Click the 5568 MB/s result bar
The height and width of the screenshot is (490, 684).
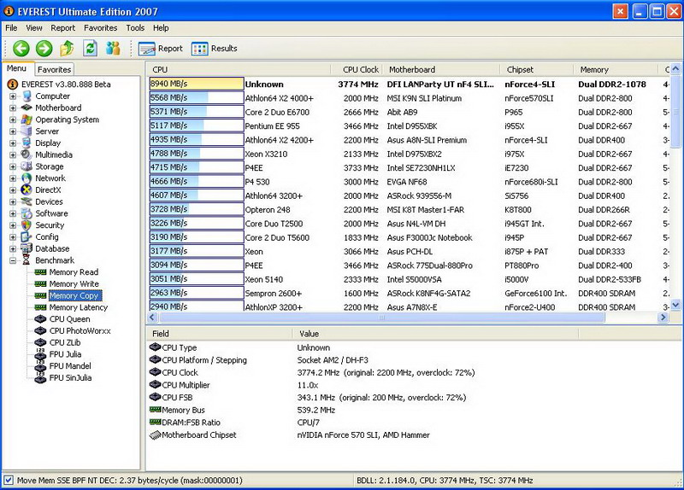[197, 97]
